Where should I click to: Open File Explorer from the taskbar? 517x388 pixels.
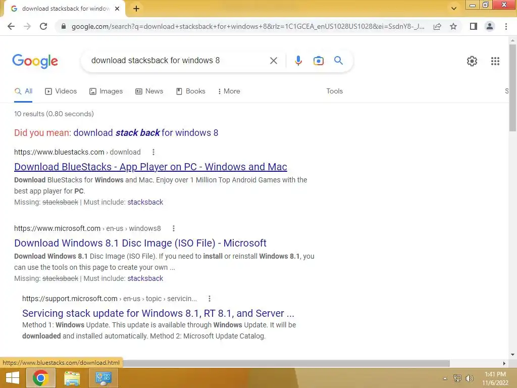72,378
